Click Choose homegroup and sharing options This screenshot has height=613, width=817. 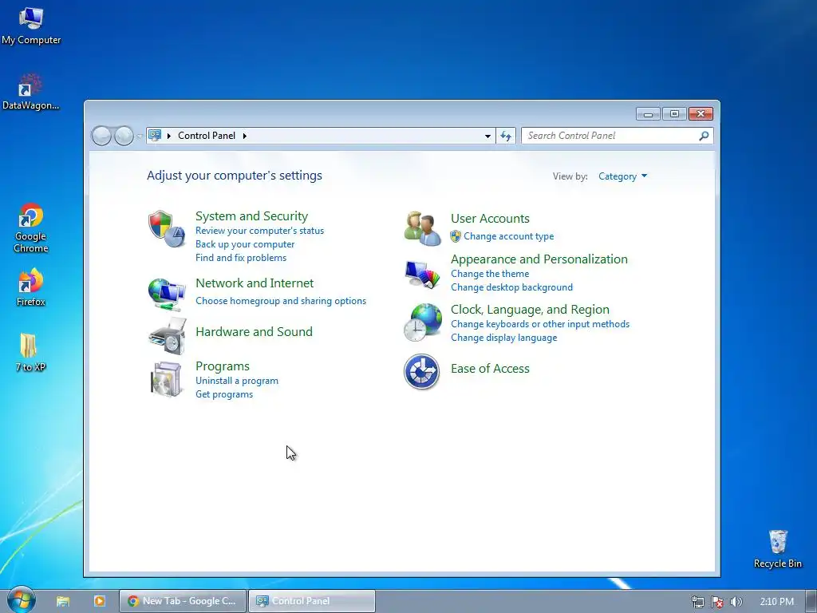click(x=281, y=301)
